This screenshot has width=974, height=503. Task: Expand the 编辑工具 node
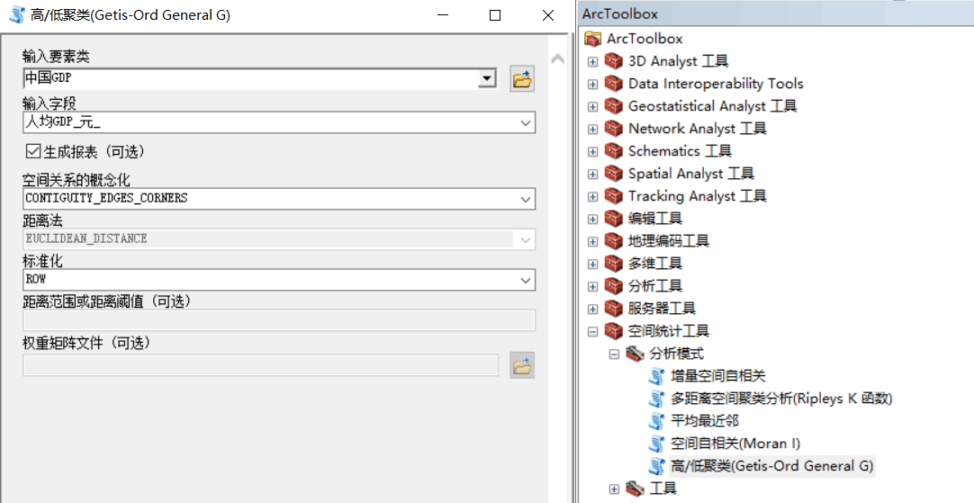[592, 220]
